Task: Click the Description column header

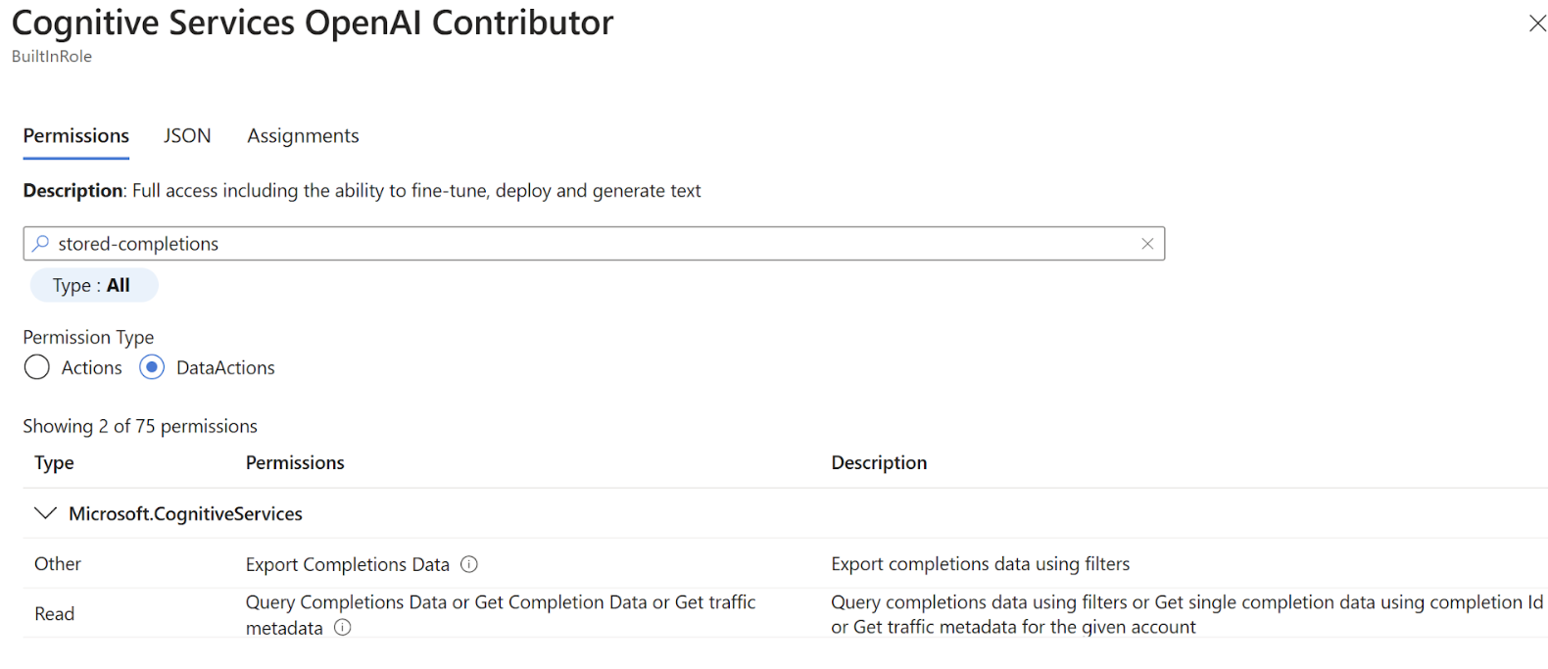Action: 879,462
